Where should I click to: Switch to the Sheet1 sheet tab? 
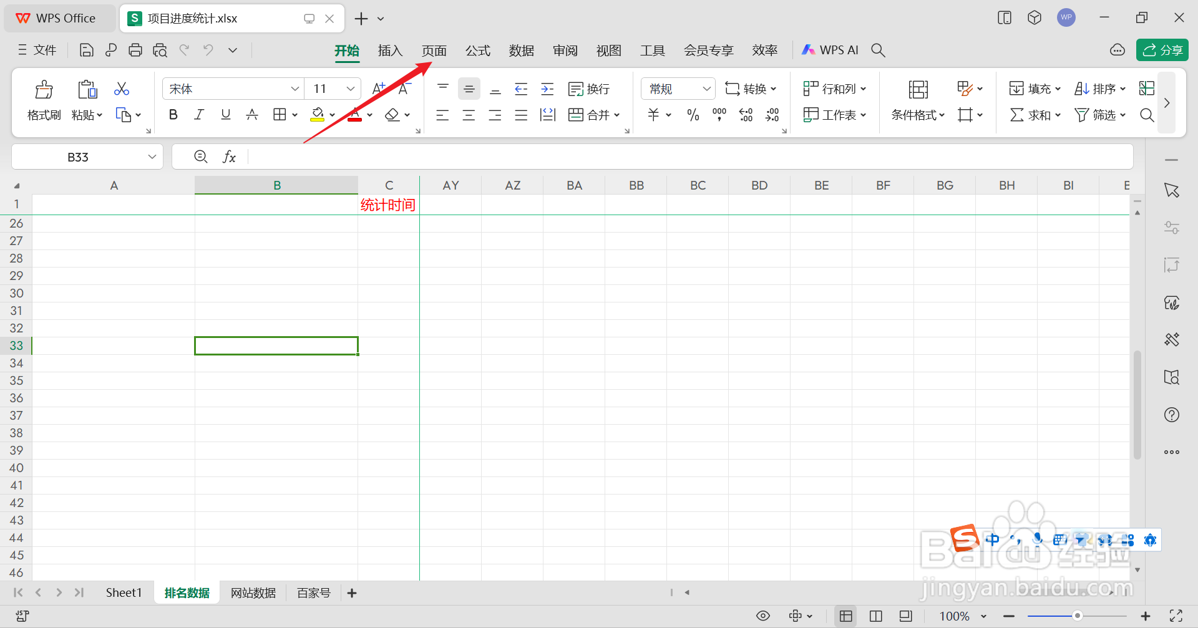coord(124,593)
